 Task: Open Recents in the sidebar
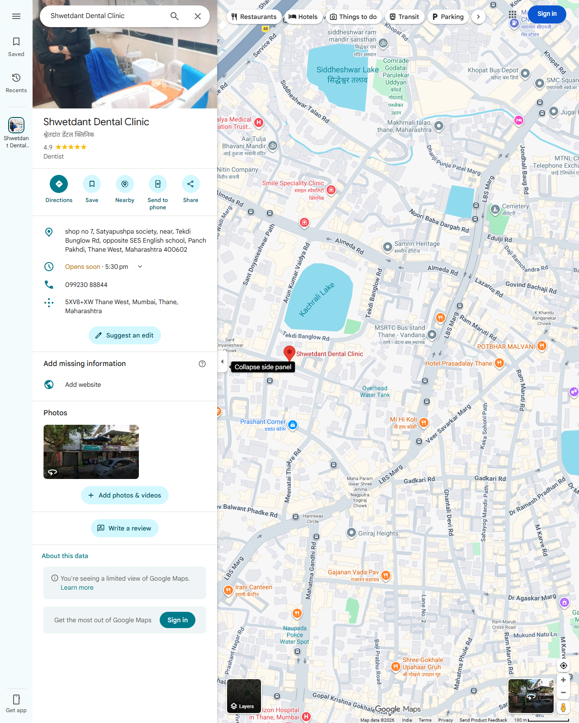point(16,83)
